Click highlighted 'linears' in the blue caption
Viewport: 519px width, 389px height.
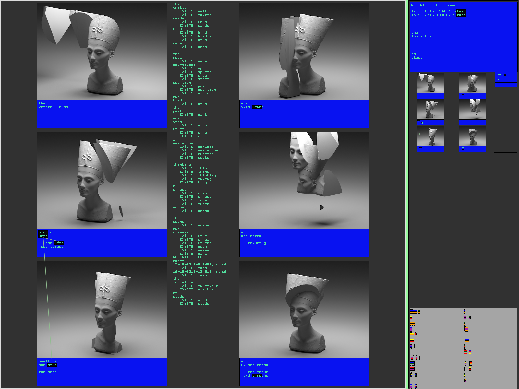pyautogui.click(x=260, y=376)
